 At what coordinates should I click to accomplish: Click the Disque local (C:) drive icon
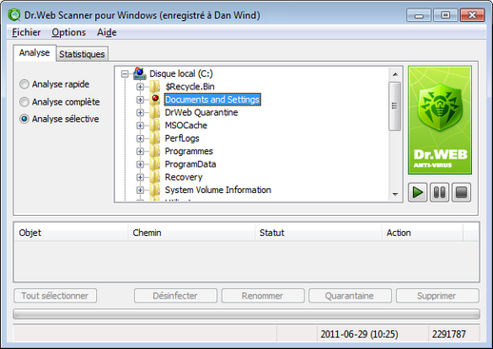pyautogui.click(x=140, y=73)
